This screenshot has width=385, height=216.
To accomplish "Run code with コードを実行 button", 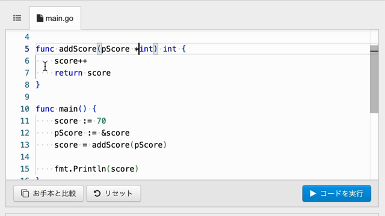I will [x=337, y=193].
